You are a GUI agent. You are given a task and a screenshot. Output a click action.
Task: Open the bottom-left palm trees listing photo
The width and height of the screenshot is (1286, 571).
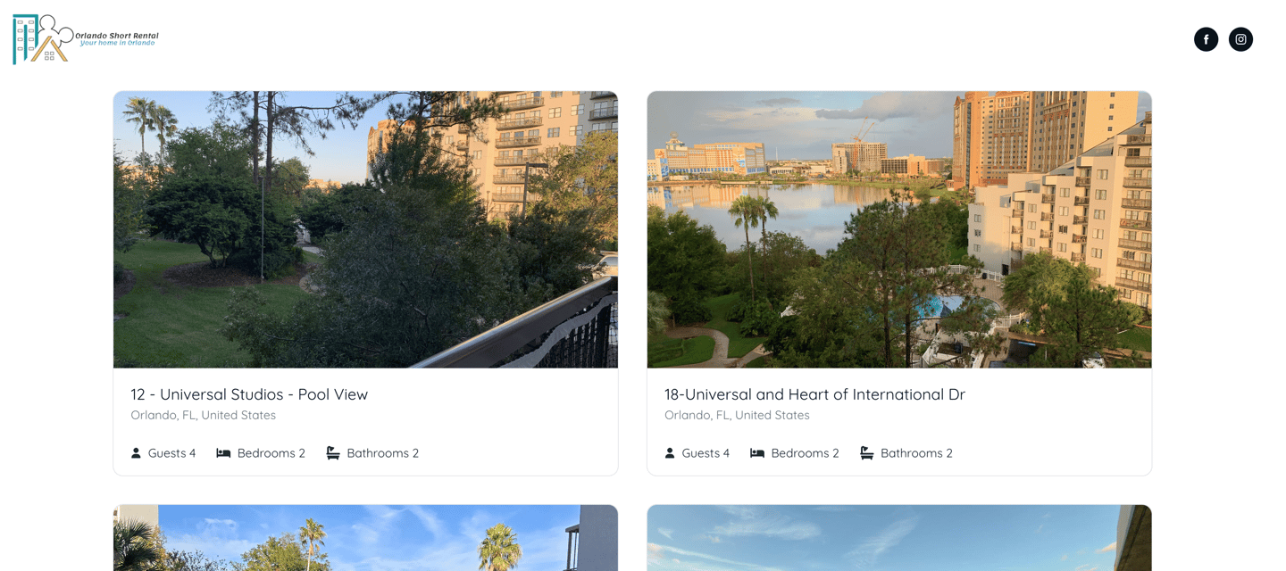coord(365,538)
